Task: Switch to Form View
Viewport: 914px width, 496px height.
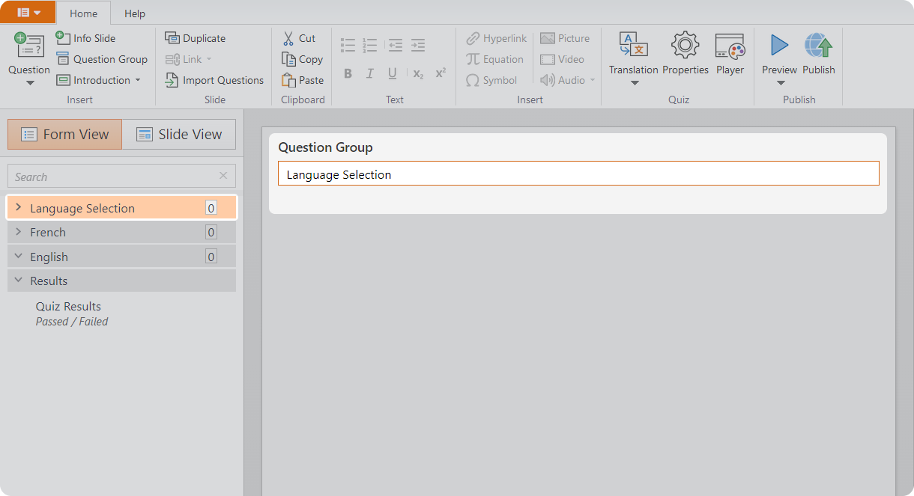Action: click(x=65, y=135)
